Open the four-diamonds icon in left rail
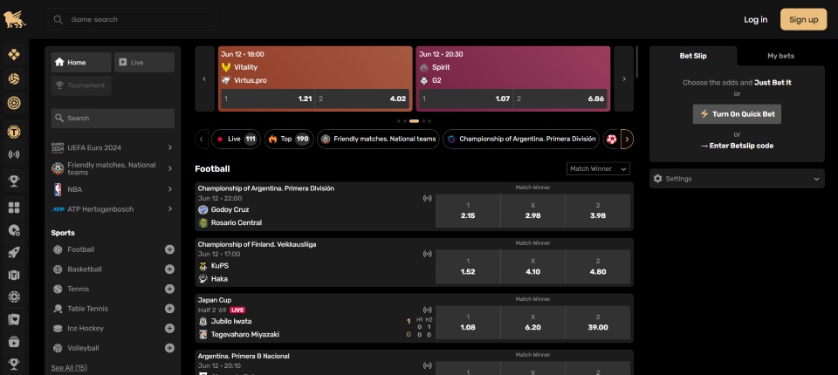Image resolution: width=838 pixels, height=375 pixels. [x=14, y=54]
